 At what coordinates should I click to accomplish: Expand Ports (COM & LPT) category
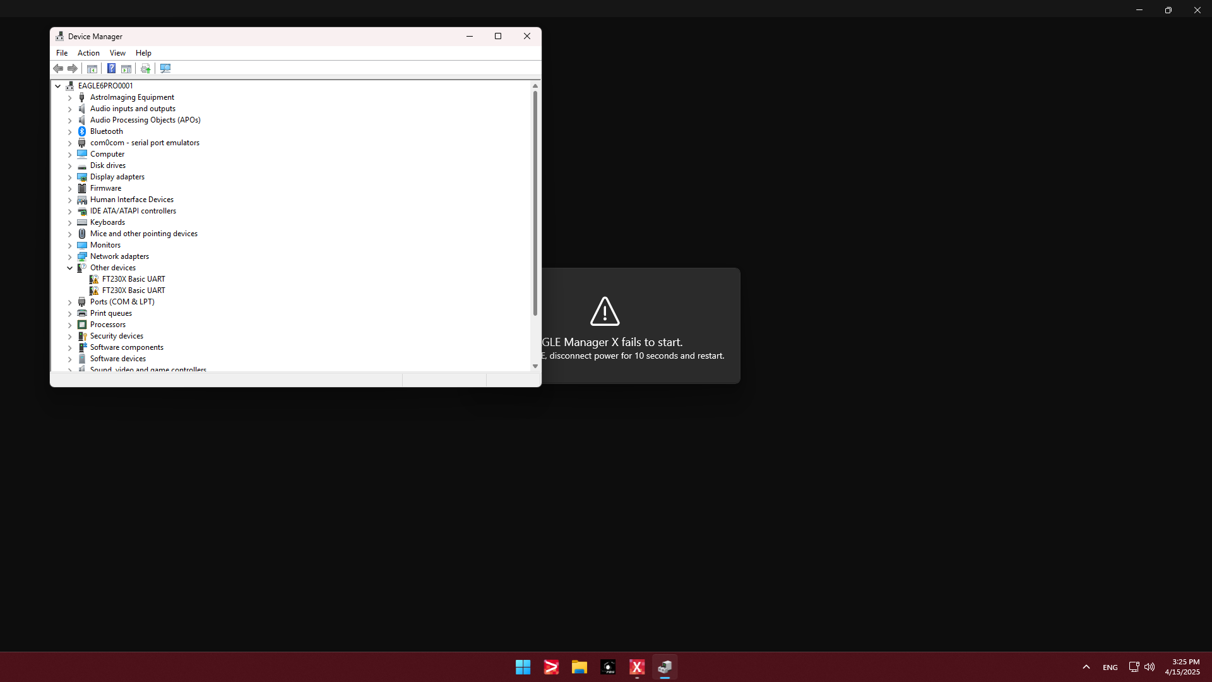click(x=70, y=302)
